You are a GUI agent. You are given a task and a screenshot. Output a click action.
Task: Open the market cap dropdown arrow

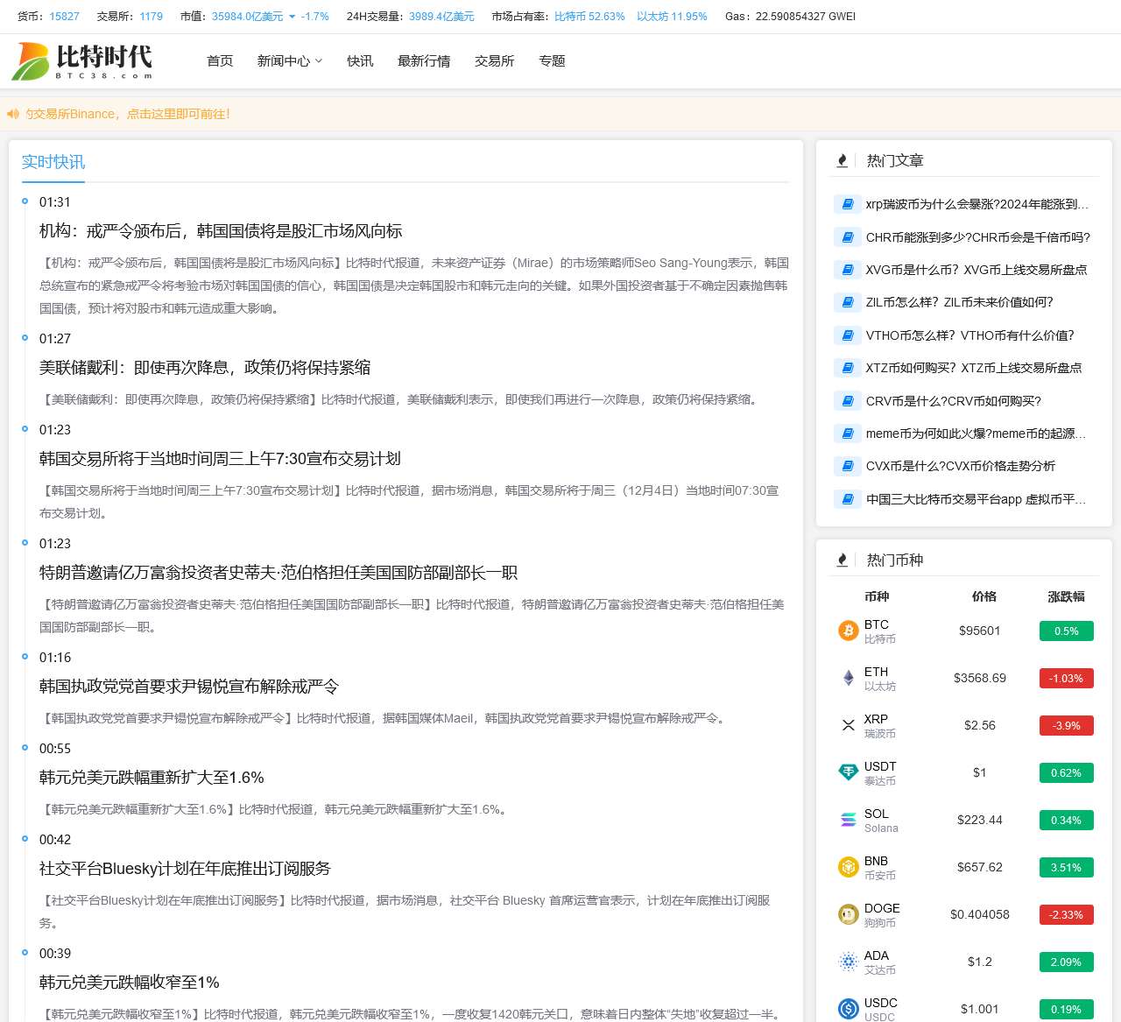(292, 17)
